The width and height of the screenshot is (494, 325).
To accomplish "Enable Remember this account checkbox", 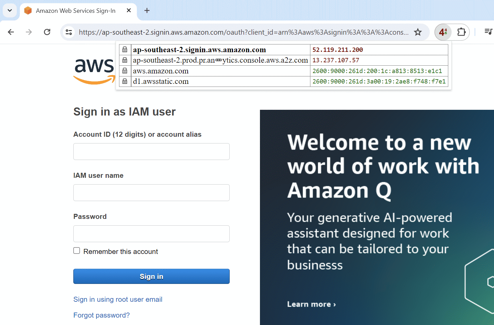I will point(77,251).
